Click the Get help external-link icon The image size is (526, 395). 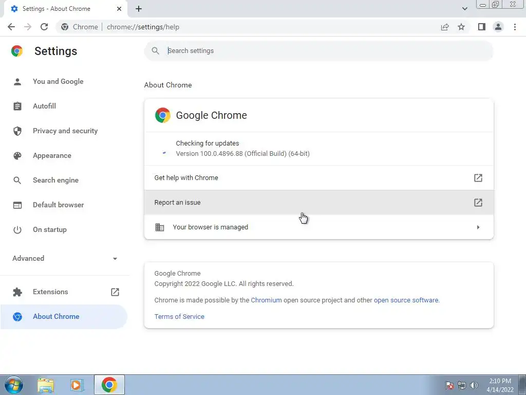point(478,177)
